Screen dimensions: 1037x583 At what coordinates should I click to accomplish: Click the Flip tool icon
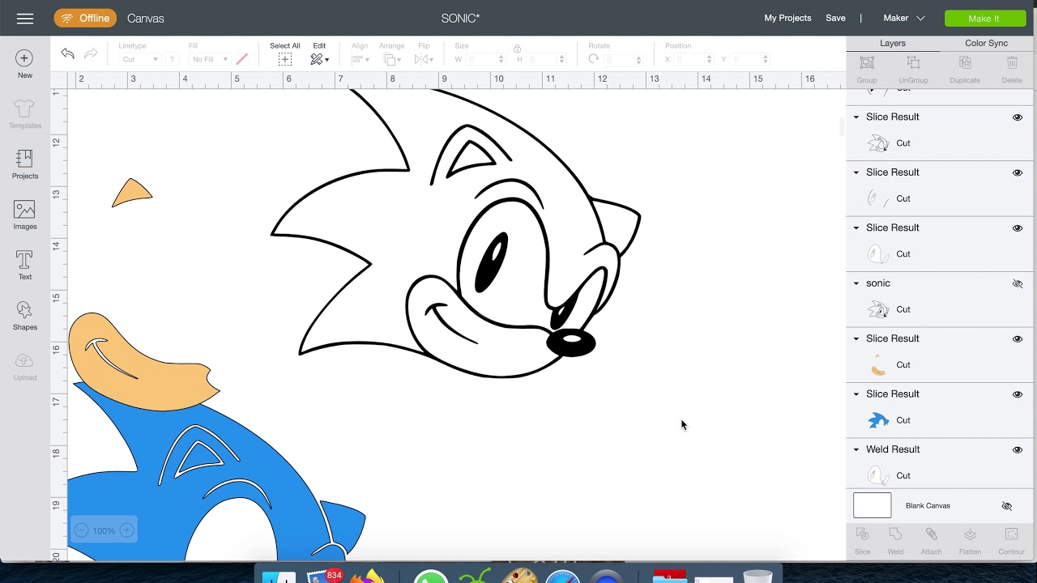(422, 59)
